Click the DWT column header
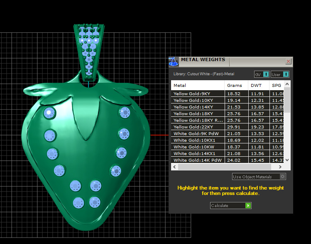311x244 pixels. point(259,85)
